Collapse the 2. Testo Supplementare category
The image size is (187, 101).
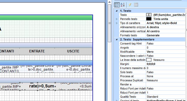pos(117,39)
